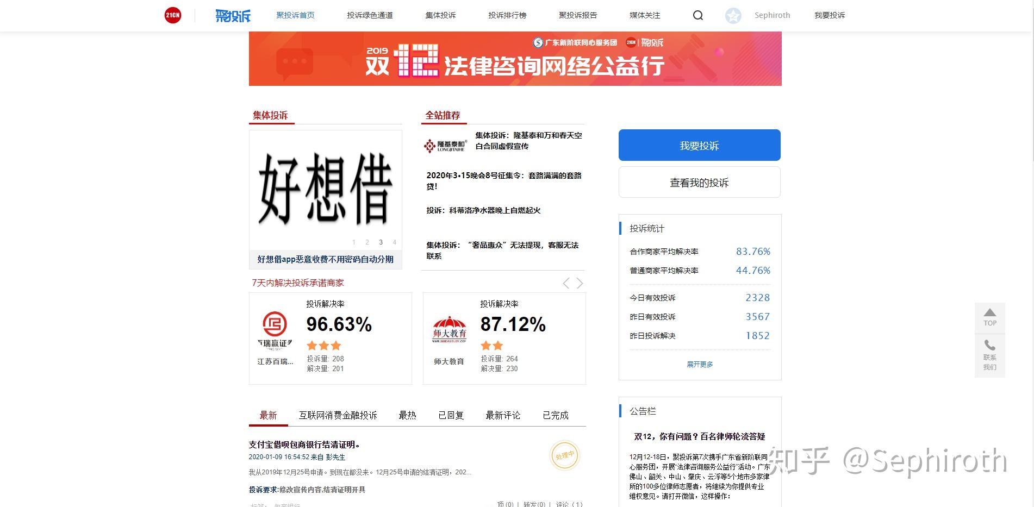Screen dimensions: 1034x507
Task: Click the 集体投诉 section heading
Action: 270,115
